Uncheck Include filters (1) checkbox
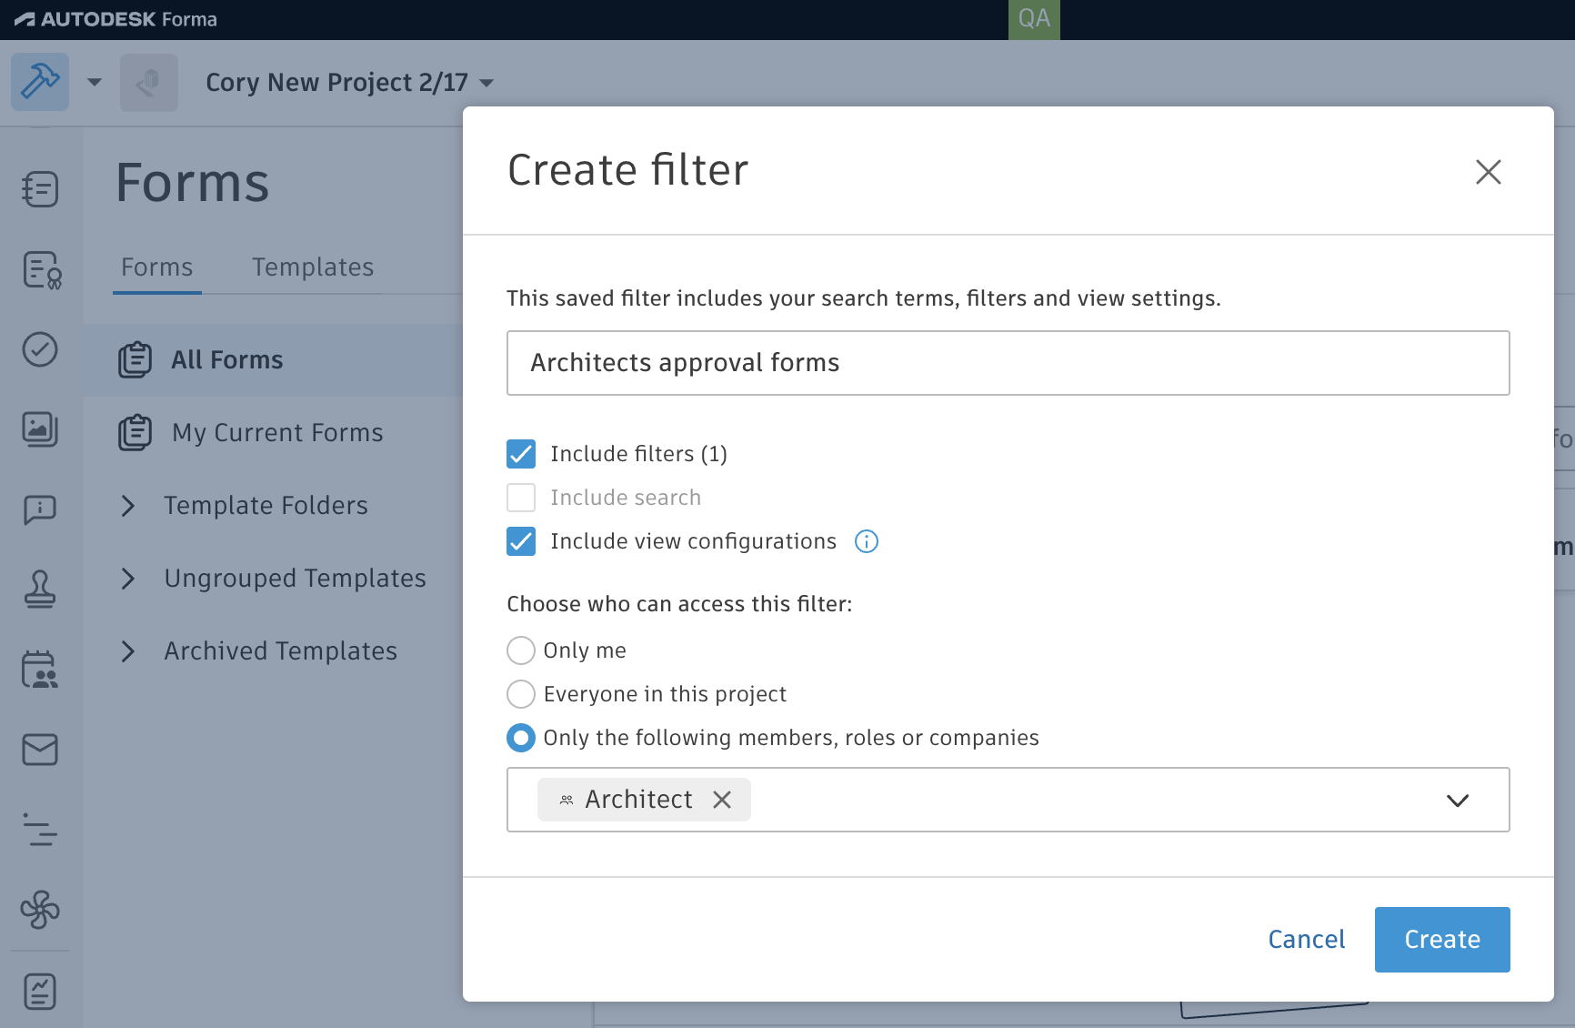 (x=521, y=454)
